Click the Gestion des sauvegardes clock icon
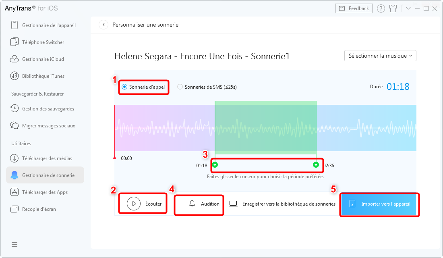This screenshot has width=443, height=258. tap(14, 108)
